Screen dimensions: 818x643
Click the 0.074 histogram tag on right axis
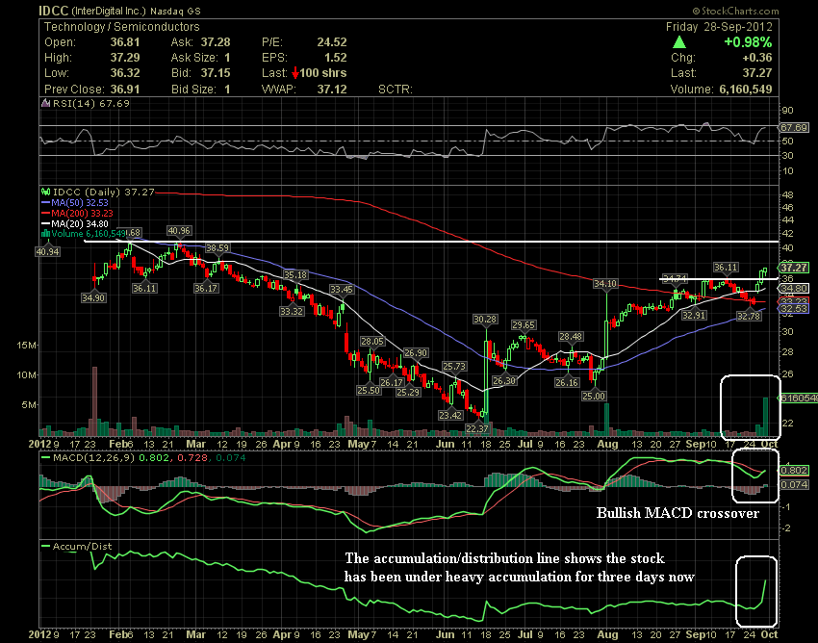click(794, 484)
